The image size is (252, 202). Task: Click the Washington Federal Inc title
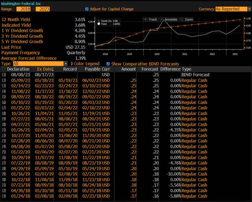(21, 4)
